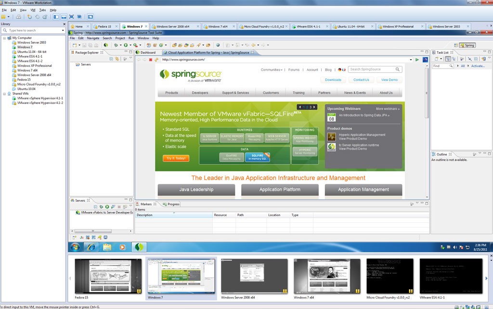Screen dimensions: 493x309
Task: Open Internet Explorer from the Windows 7 taskbar
Action: point(91,247)
